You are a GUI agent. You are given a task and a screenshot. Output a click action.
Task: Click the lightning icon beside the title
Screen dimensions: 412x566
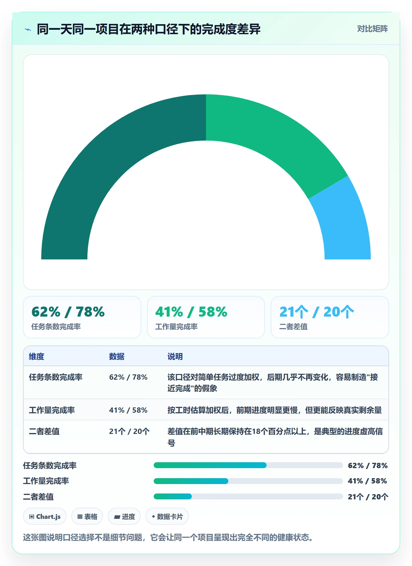(x=28, y=29)
